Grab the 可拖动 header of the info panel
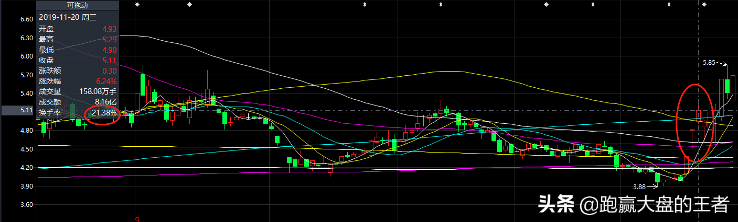This screenshot has width=738, height=222. click(x=77, y=5)
